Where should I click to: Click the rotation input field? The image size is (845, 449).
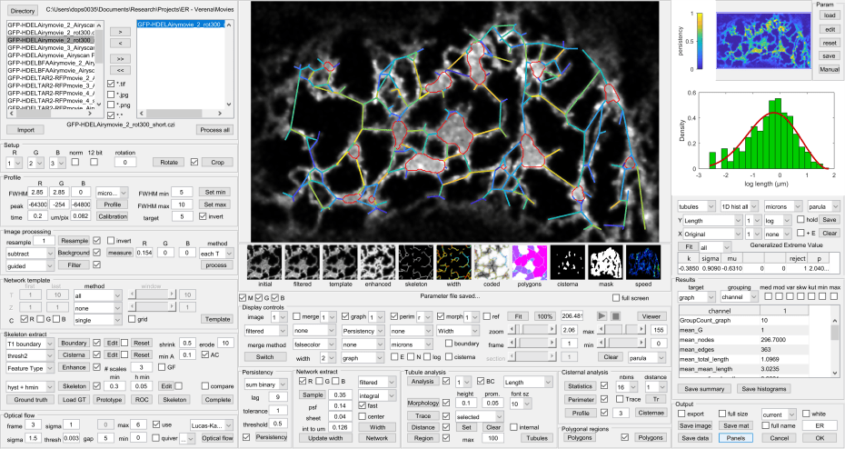pos(125,163)
